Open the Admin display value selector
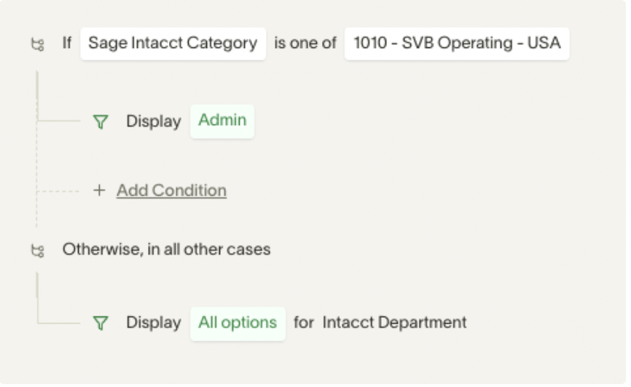 pyautogui.click(x=222, y=121)
